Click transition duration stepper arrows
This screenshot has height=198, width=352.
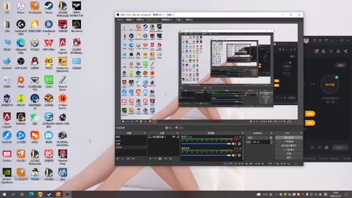coord(271,142)
